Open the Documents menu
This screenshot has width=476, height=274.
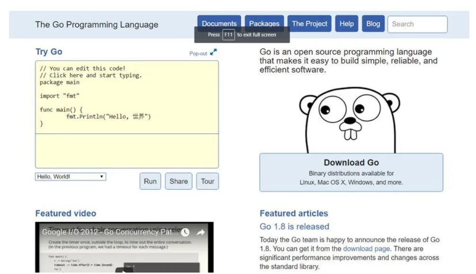pos(219,24)
